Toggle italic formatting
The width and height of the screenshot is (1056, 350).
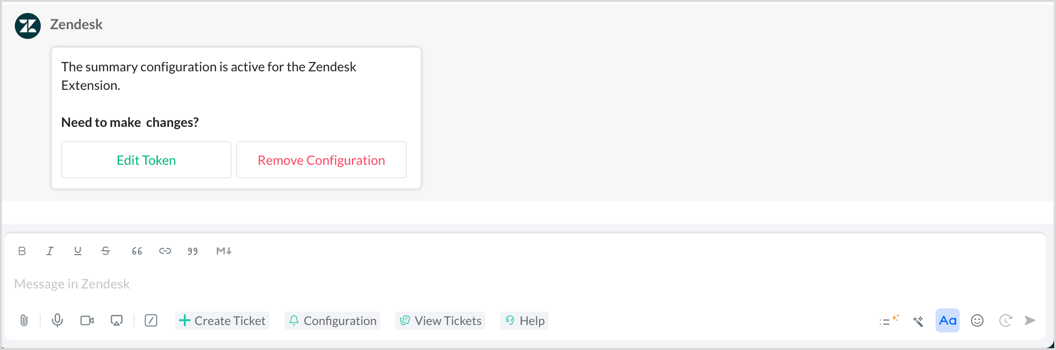click(50, 251)
